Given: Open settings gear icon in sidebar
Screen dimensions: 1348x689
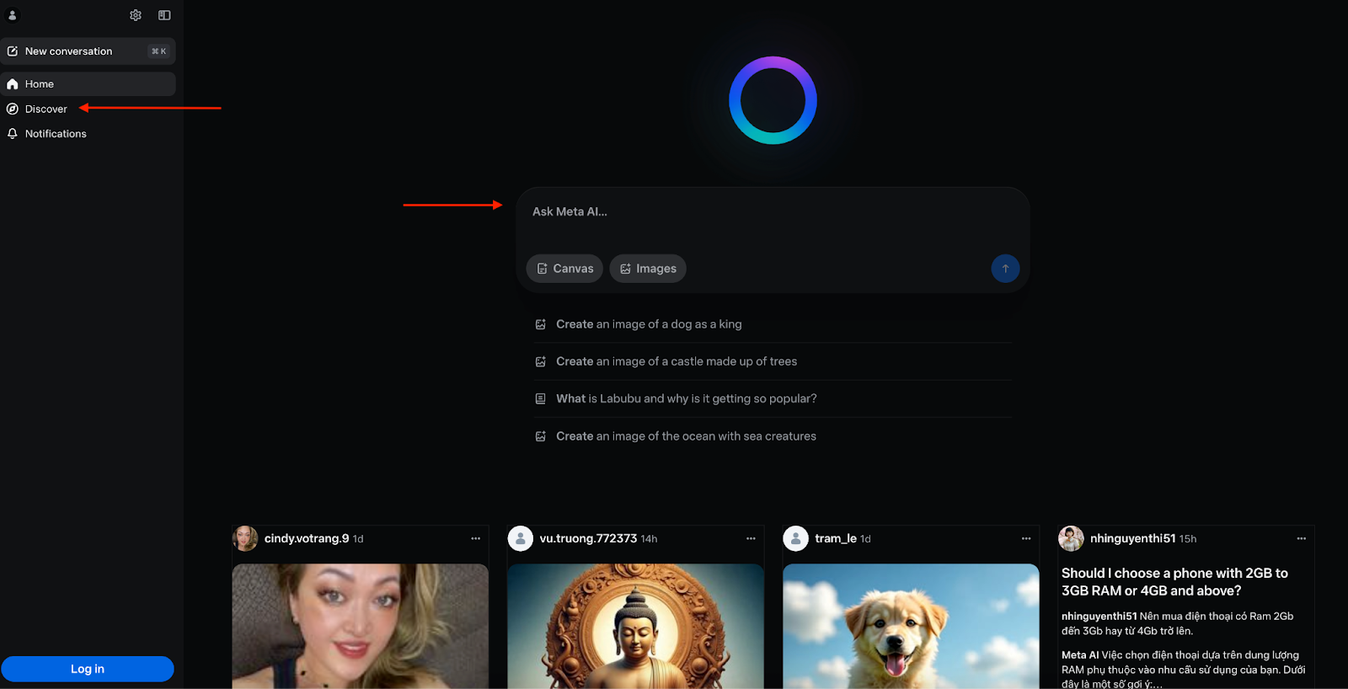Looking at the screenshot, I should click(x=136, y=15).
